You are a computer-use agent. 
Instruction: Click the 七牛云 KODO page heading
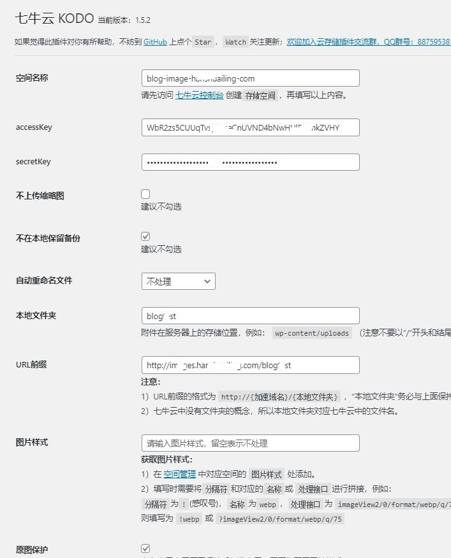(x=54, y=18)
